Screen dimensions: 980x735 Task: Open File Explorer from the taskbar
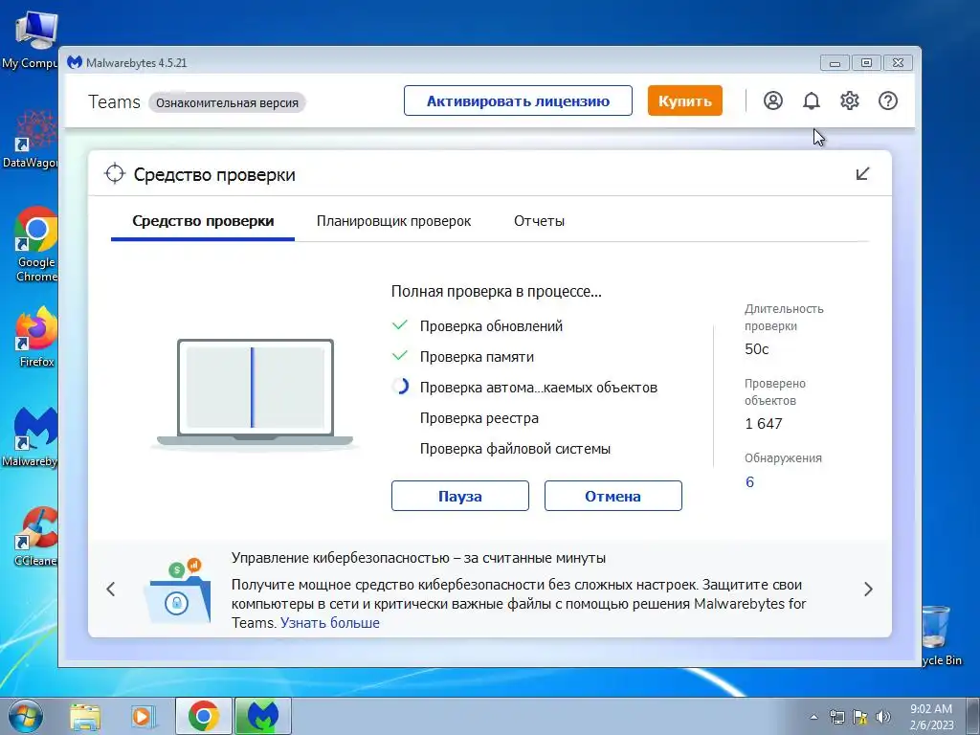pos(85,716)
